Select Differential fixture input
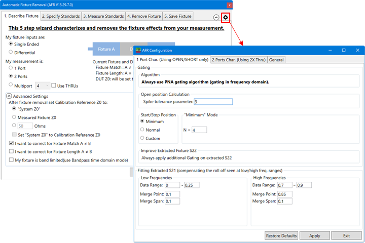Image resolution: width=365 pixels, height=243 pixels. 11,52
